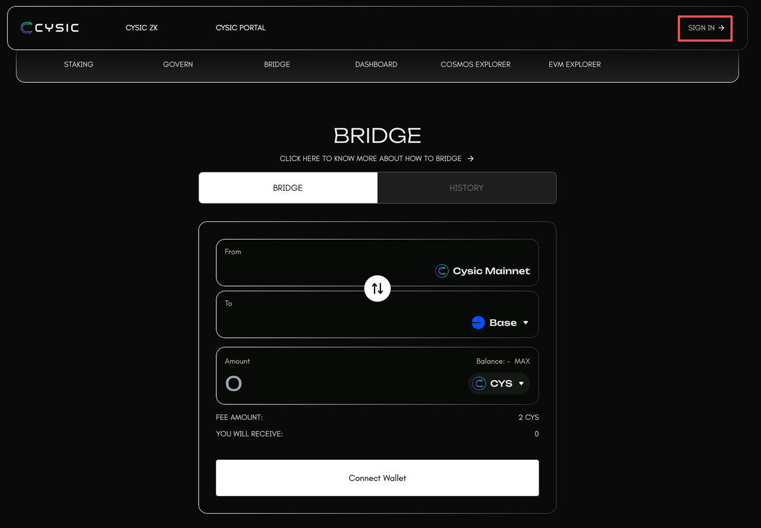Open EVM Explorer link
Viewport: 761px width, 528px height.
574,64
